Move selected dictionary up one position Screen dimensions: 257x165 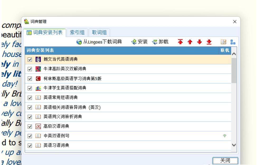(190, 42)
